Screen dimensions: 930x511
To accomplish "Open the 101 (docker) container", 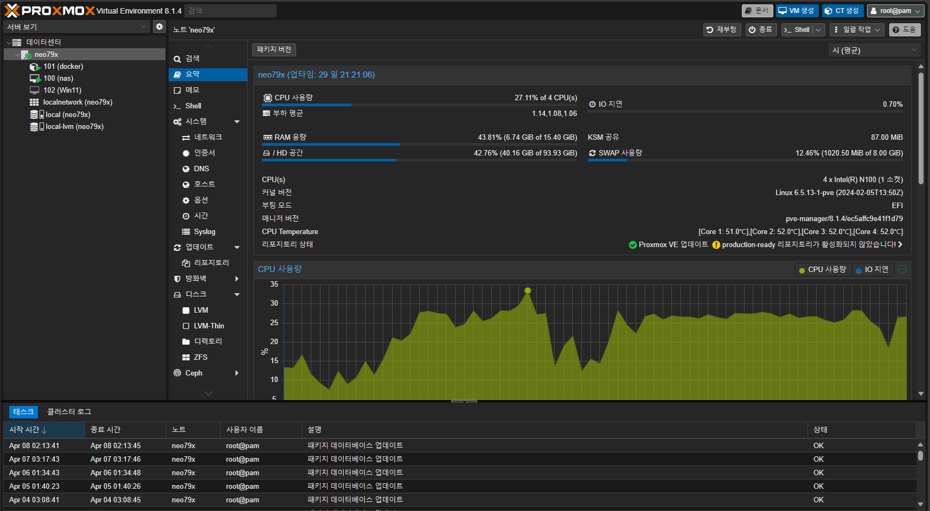I will click(63, 67).
